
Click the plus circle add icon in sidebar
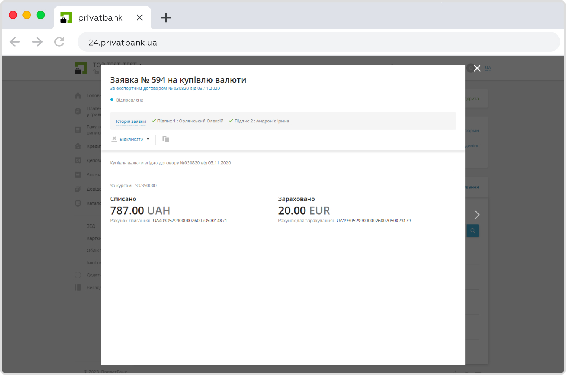(78, 275)
